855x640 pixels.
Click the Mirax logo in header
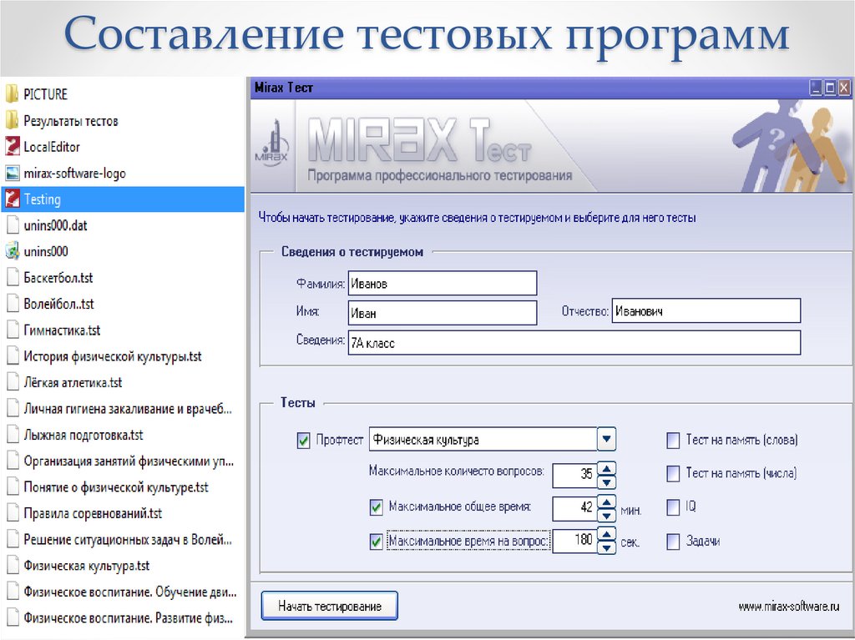(271, 144)
